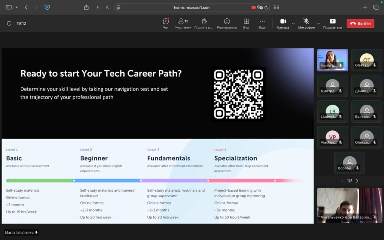
Task: Show the participants list (Участники)
Action: point(183,24)
